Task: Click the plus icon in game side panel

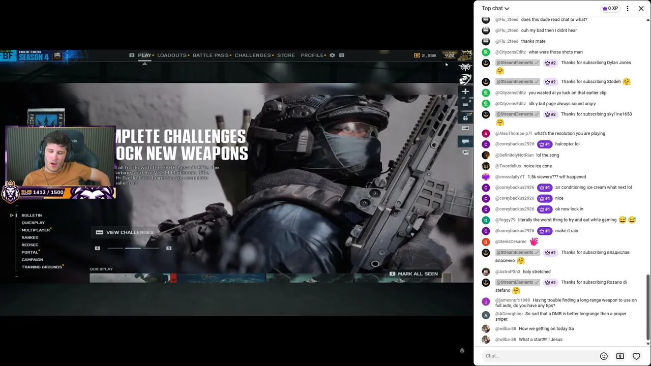Action: click(x=465, y=91)
